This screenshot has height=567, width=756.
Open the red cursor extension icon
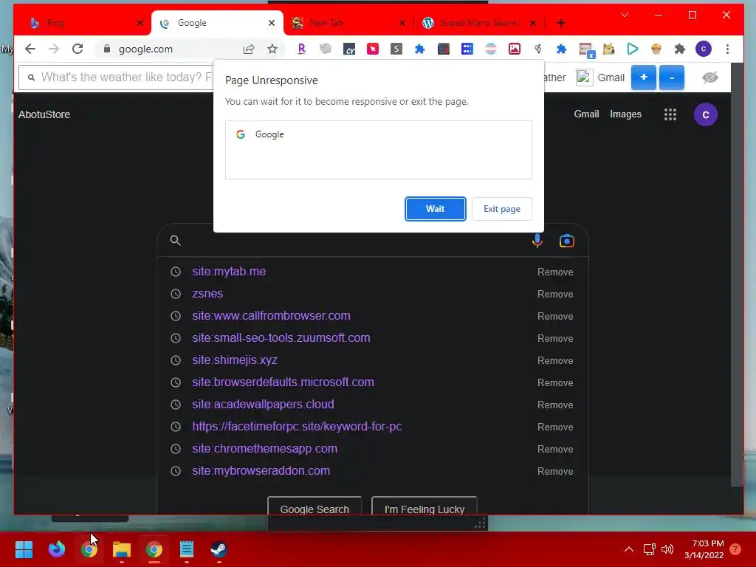click(x=373, y=49)
